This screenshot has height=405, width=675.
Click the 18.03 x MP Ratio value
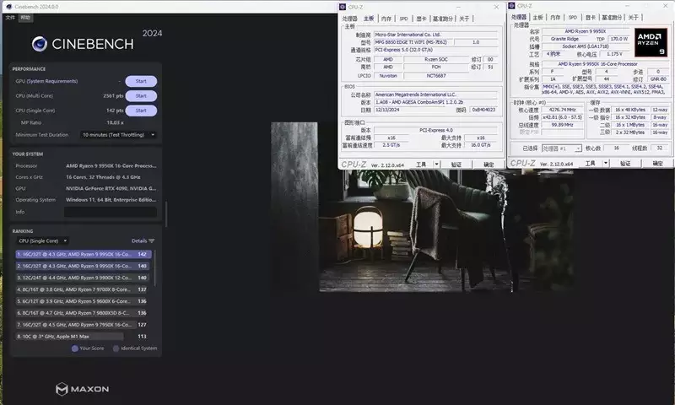point(115,122)
